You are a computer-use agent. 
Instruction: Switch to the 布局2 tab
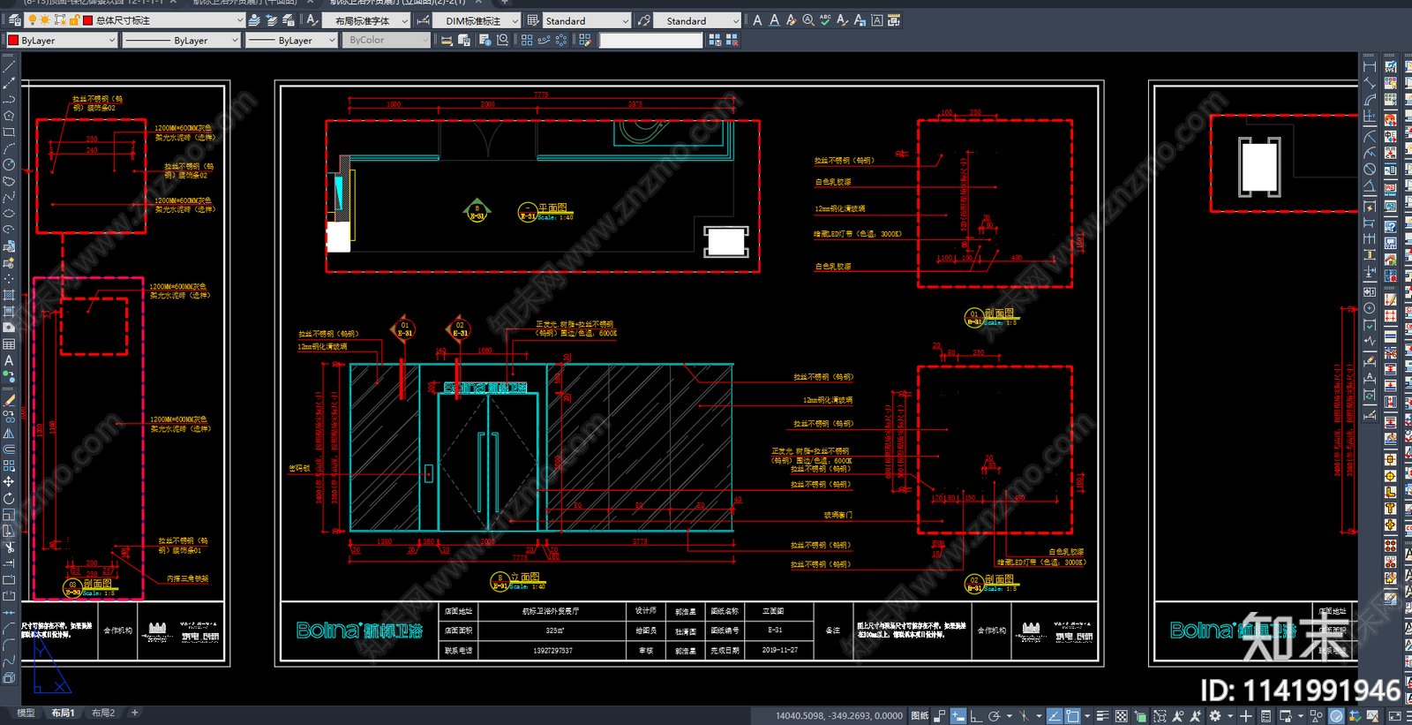(103, 713)
